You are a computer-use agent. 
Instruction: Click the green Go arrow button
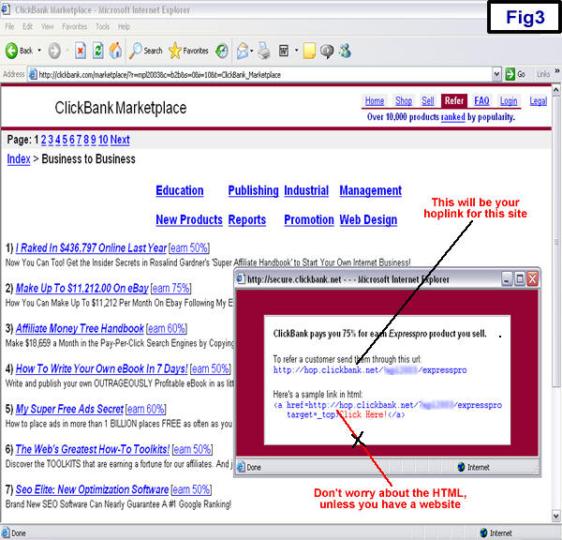(x=510, y=74)
